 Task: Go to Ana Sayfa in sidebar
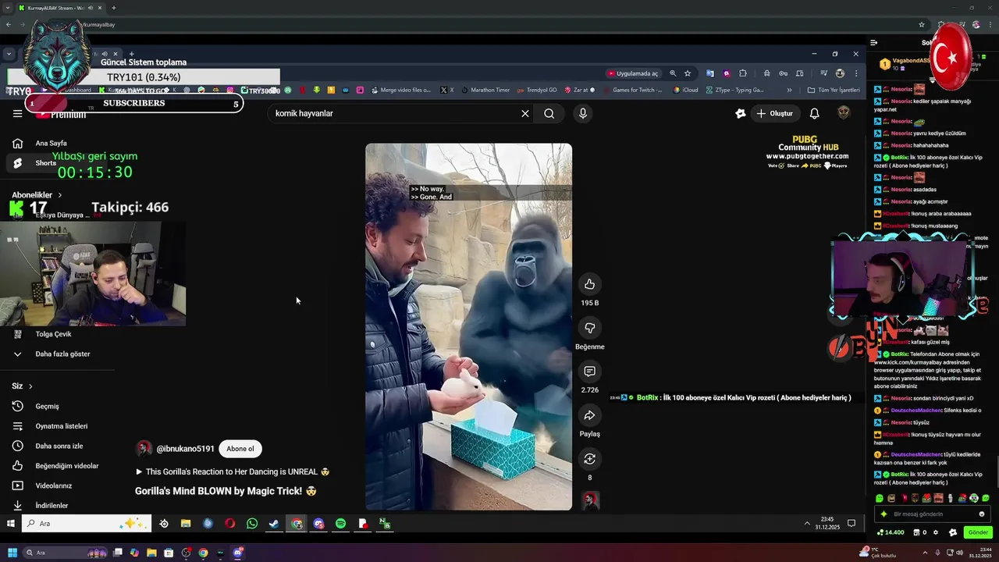(x=52, y=143)
